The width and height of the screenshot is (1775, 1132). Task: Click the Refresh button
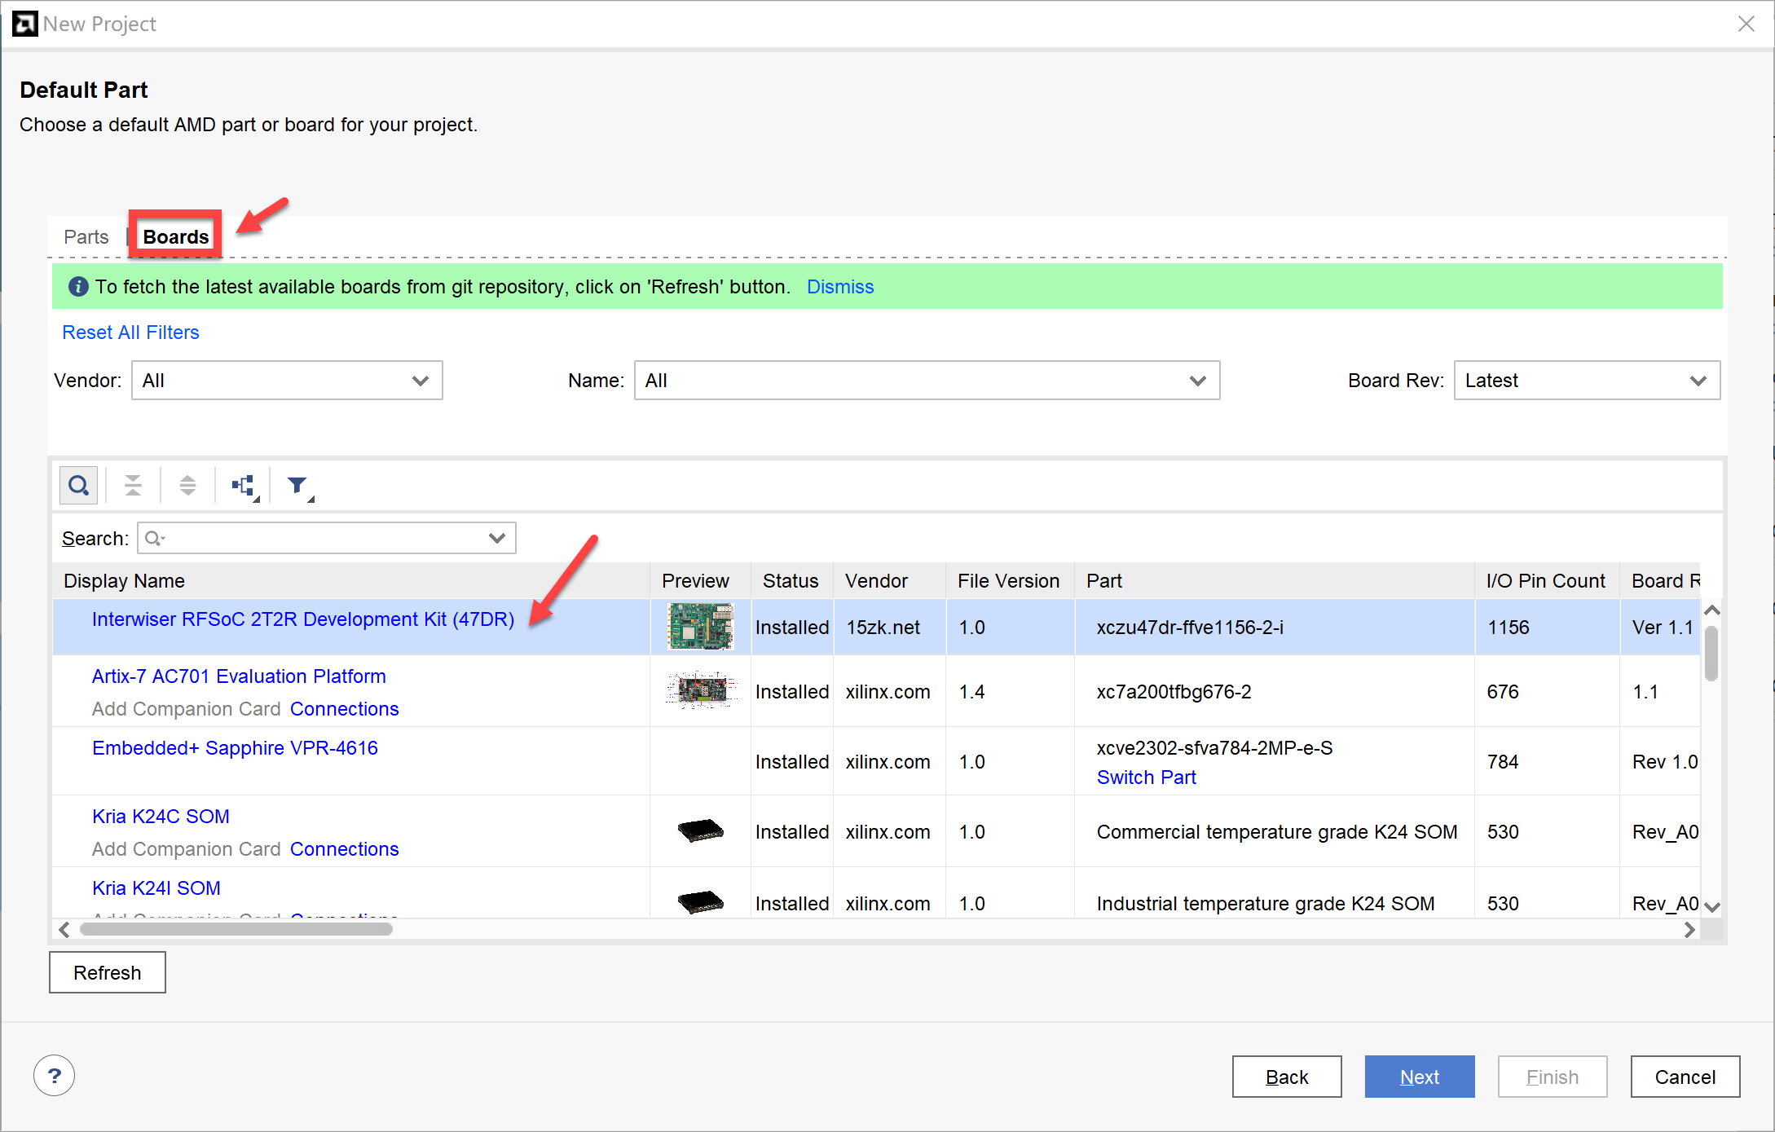(x=108, y=972)
